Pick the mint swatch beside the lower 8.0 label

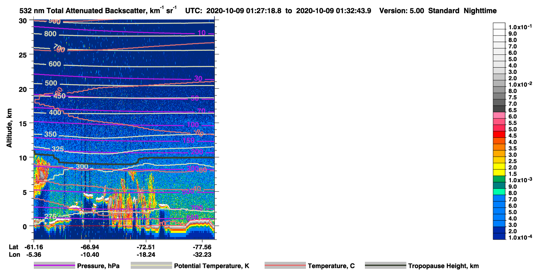[499, 191]
